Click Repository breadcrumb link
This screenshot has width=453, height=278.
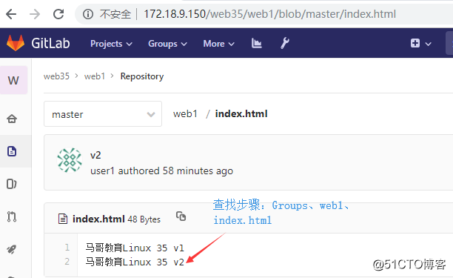[142, 76]
